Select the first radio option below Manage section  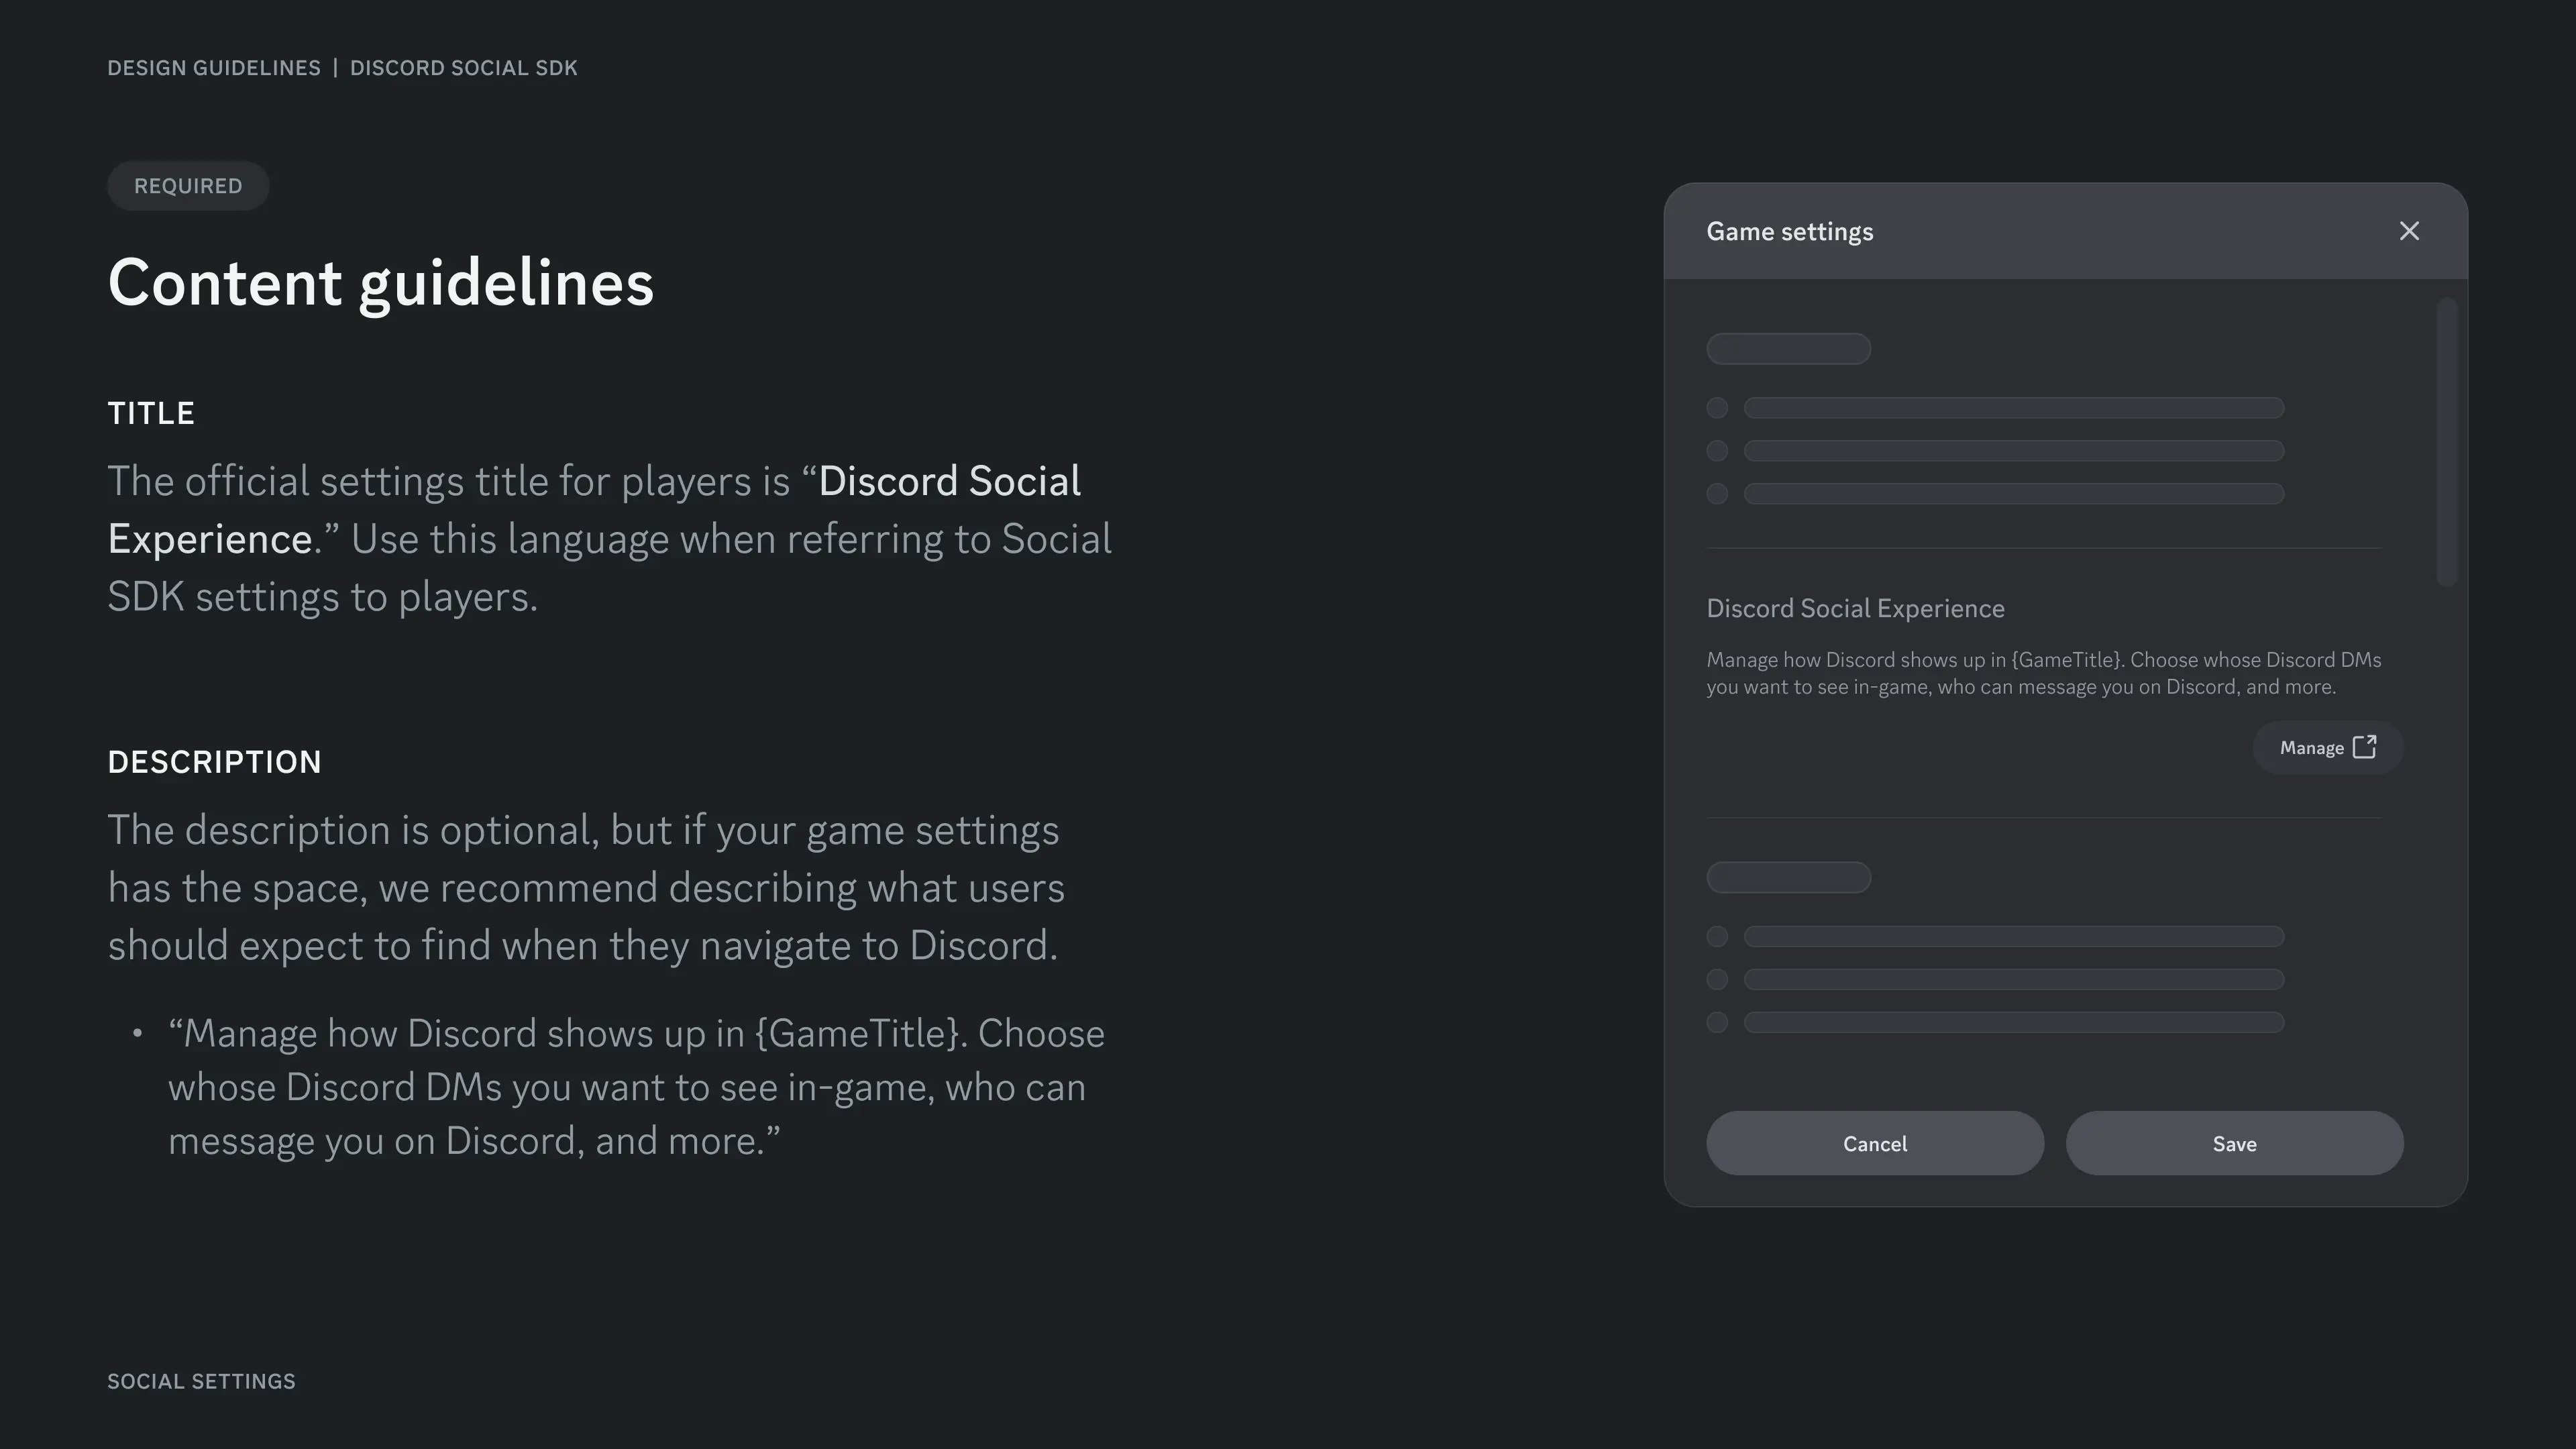pyautogui.click(x=1719, y=936)
